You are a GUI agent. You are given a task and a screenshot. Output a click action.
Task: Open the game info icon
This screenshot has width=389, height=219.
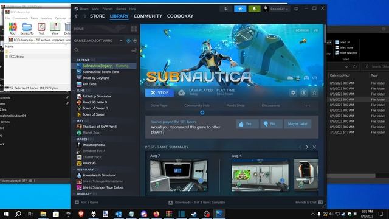304,93
